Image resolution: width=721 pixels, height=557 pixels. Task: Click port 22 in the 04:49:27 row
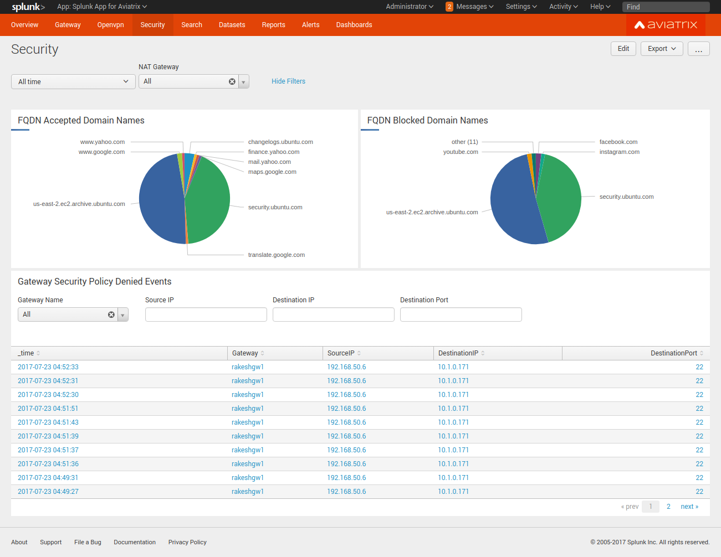coord(699,492)
